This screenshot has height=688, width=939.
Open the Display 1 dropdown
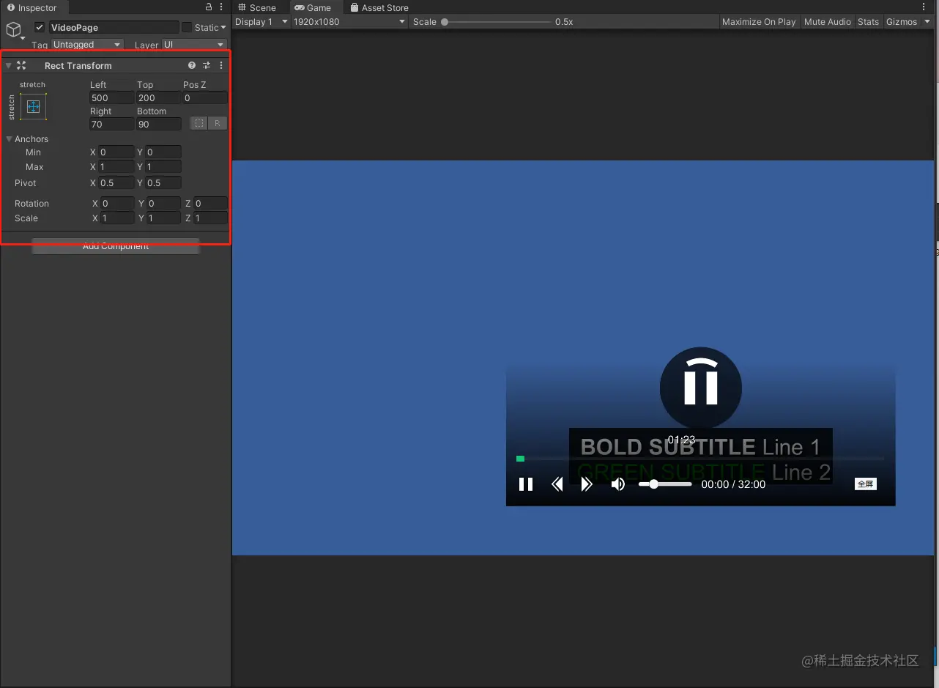tap(261, 22)
